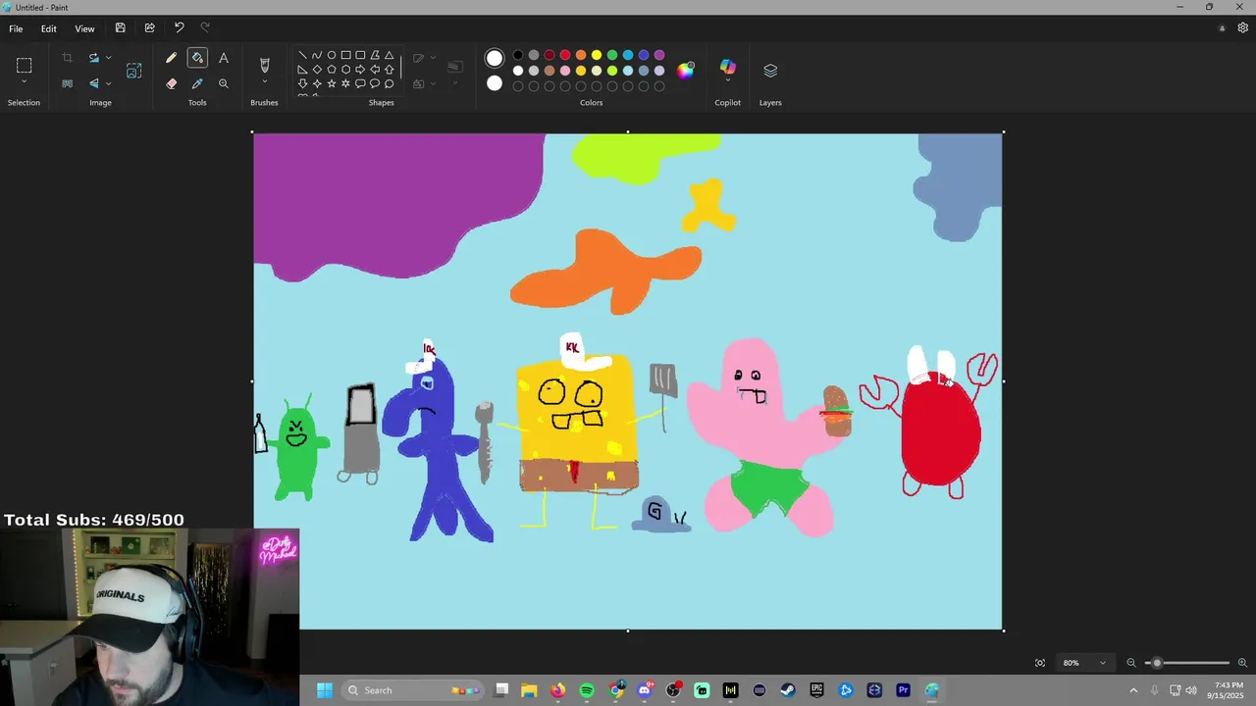Choose the Six-point star shape

[x=346, y=84]
